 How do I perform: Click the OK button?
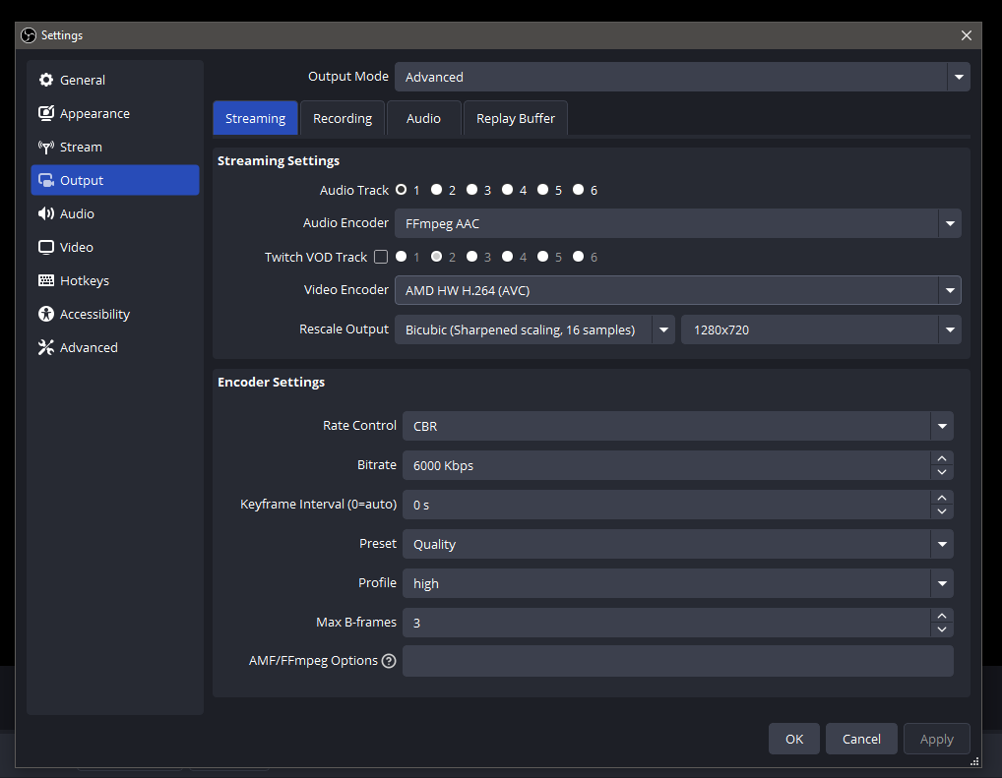pyautogui.click(x=794, y=739)
